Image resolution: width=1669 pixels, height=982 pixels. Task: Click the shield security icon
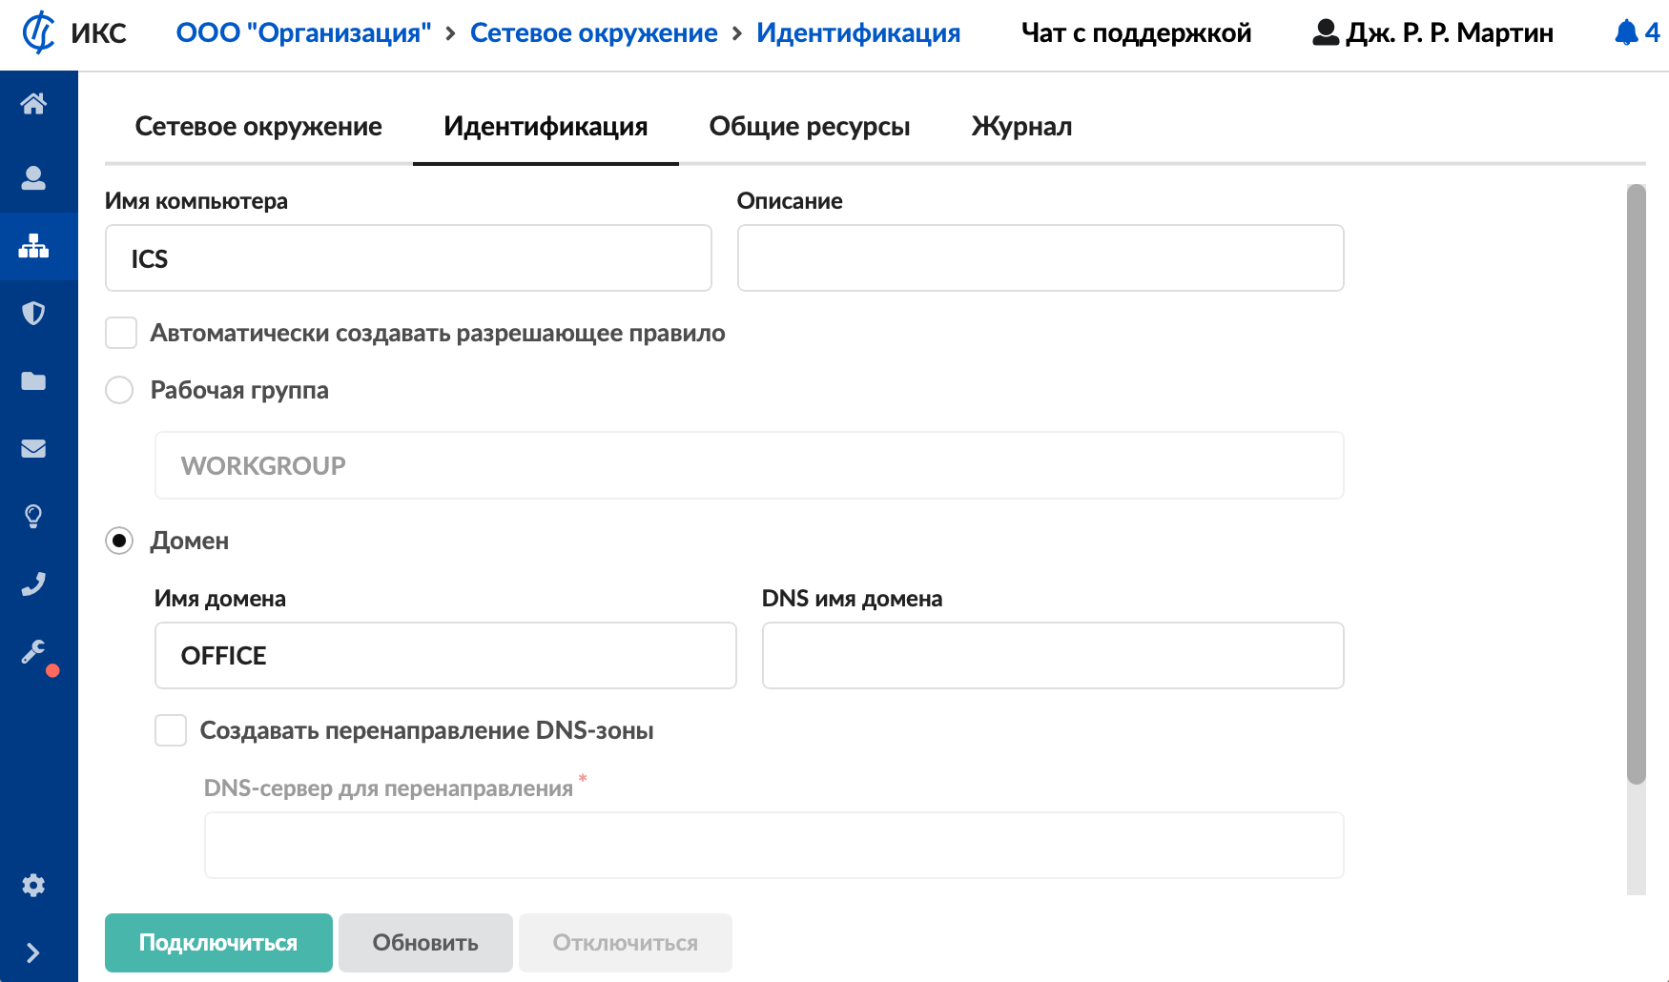(34, 313)
